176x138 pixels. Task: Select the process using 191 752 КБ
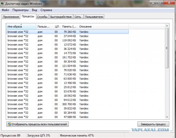point(67,57)
